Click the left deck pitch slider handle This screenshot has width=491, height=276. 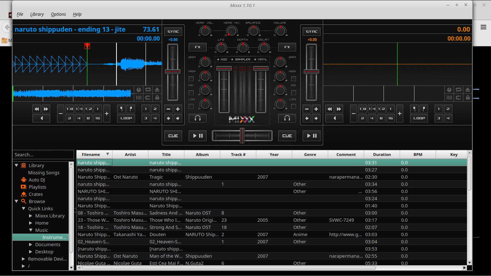tap(173, 72)
